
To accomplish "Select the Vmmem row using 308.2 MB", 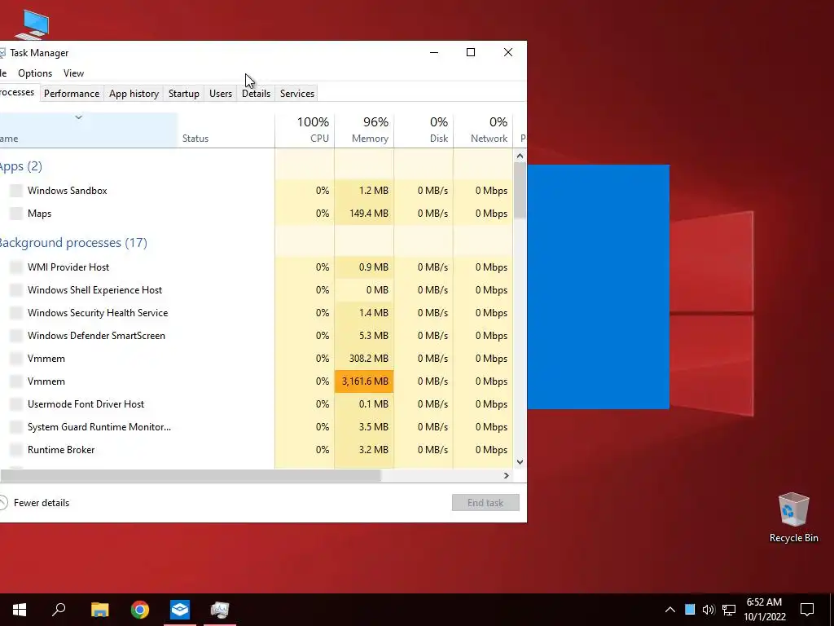I will 257,359.
